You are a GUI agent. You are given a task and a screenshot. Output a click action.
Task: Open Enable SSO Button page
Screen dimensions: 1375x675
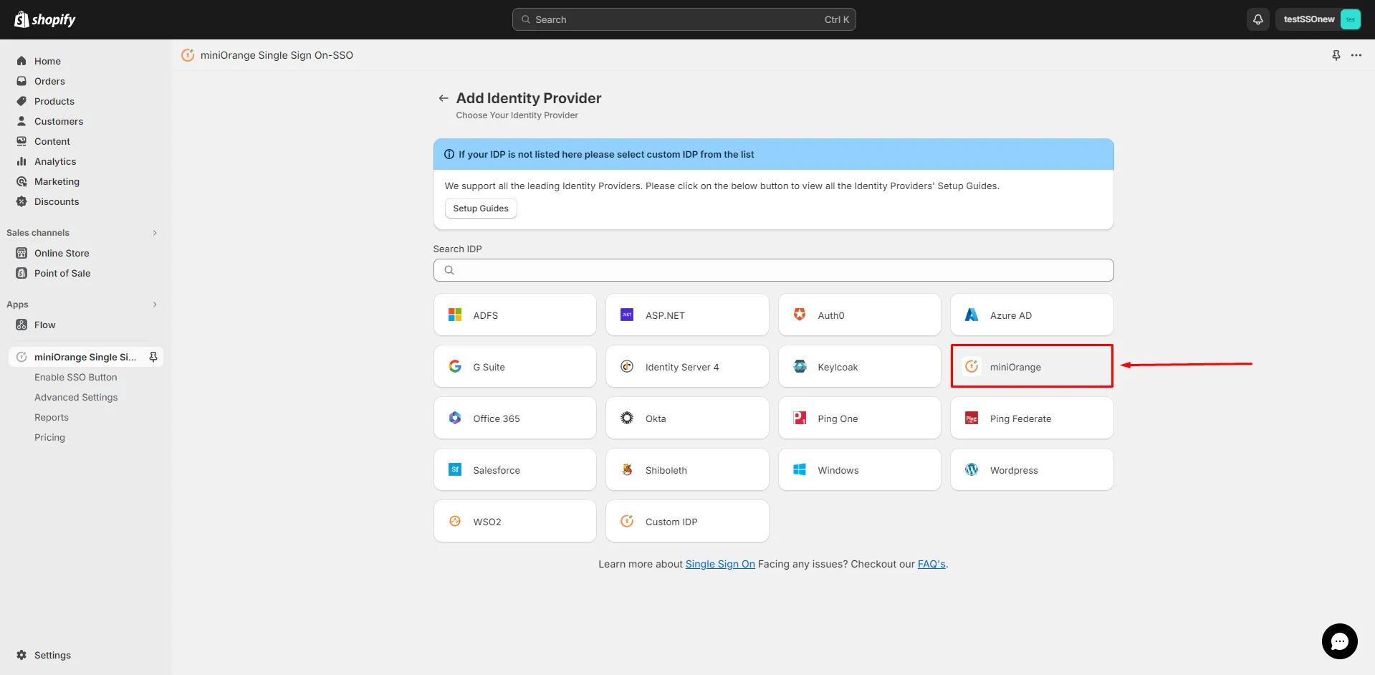(x=75, y=377)
